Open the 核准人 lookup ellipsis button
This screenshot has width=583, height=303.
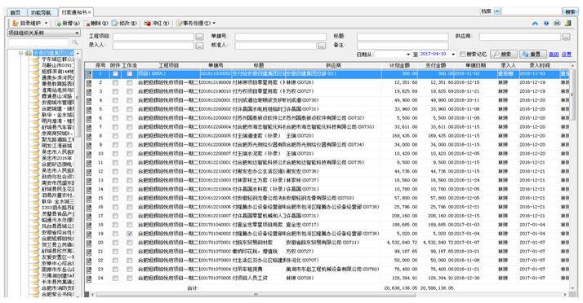[x=322, y=46]
